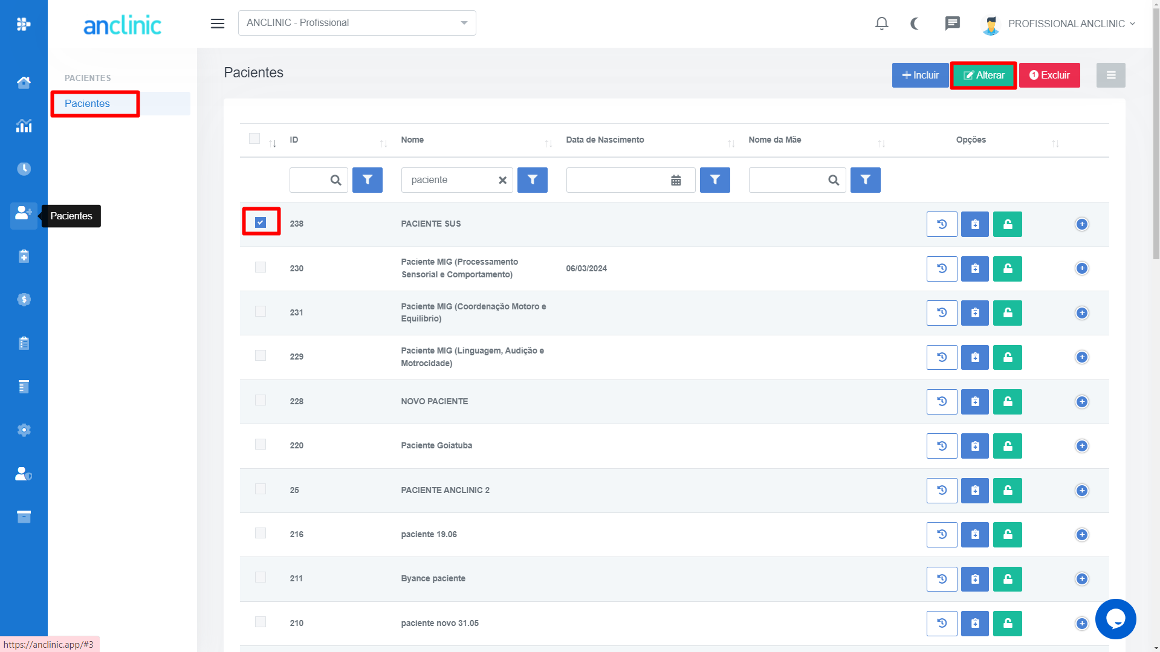1160x652 pixels.
Task: Open the notifications bell
Action: tap(882, 24)
